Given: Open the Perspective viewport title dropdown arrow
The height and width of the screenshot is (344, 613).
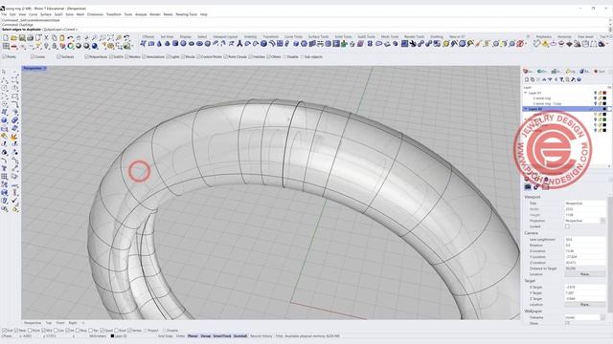Looking at the screenshot, I should point(45,68).
